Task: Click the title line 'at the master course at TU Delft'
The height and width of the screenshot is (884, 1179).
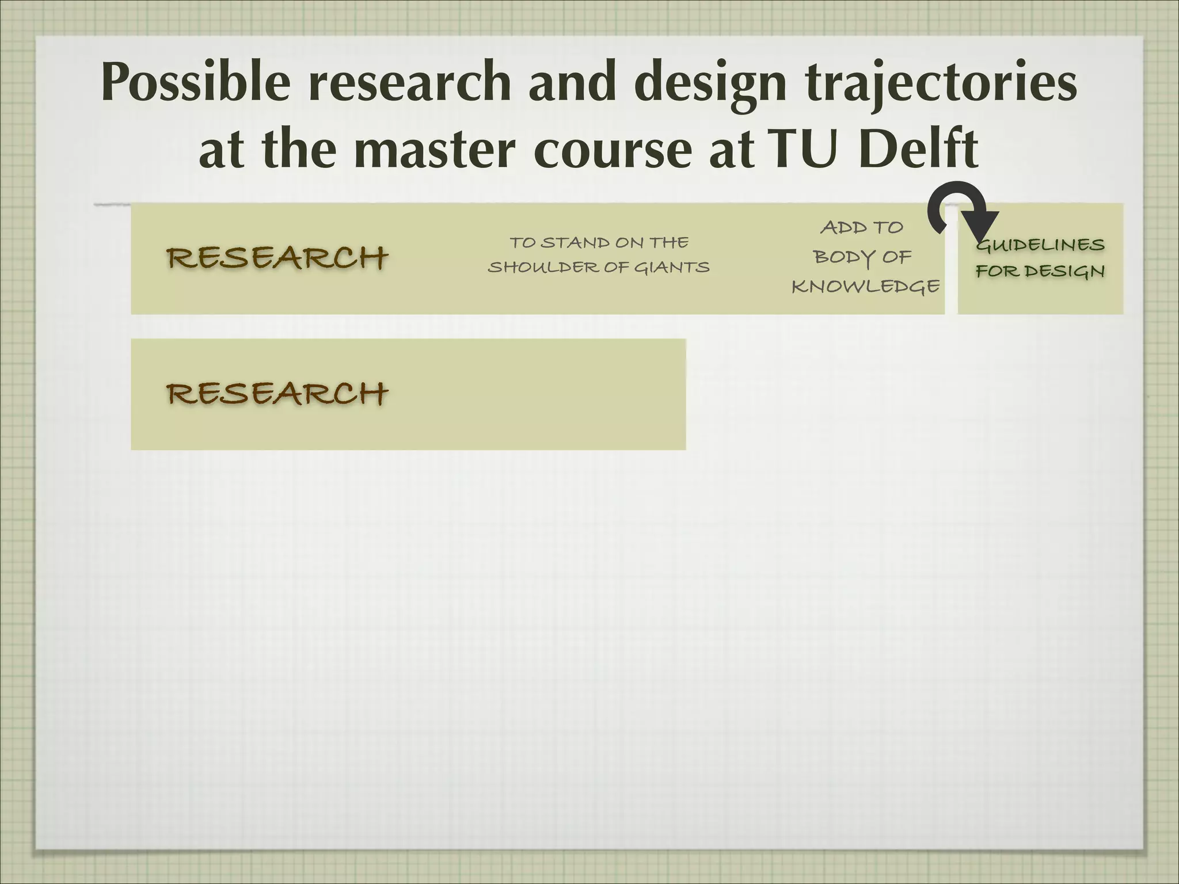Action: point(588,149)
